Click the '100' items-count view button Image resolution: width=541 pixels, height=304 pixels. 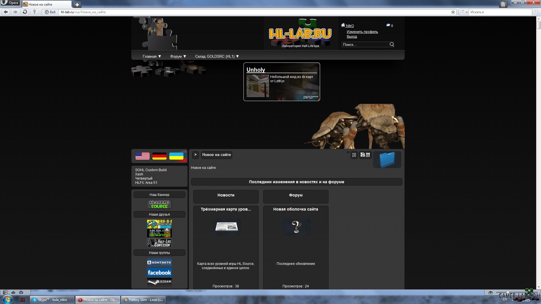point(354,155)
